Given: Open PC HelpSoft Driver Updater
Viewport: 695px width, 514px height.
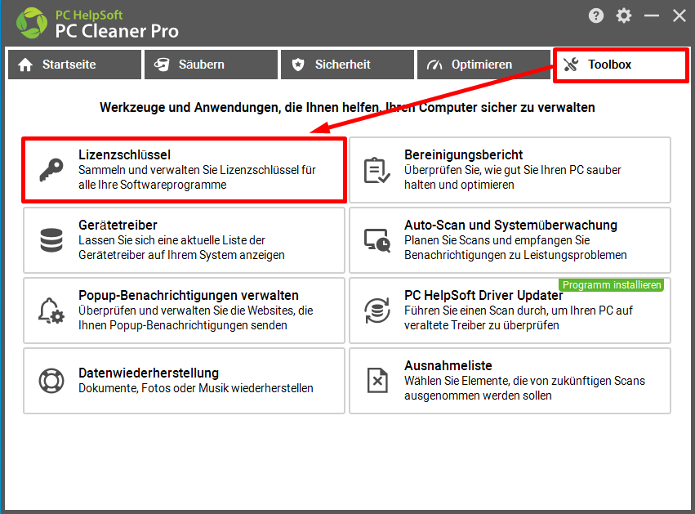Looking at the screenshot, I should pos(510,311).
